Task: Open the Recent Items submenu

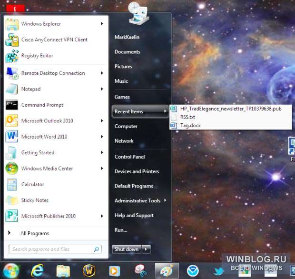Action: tap(140, 111)
